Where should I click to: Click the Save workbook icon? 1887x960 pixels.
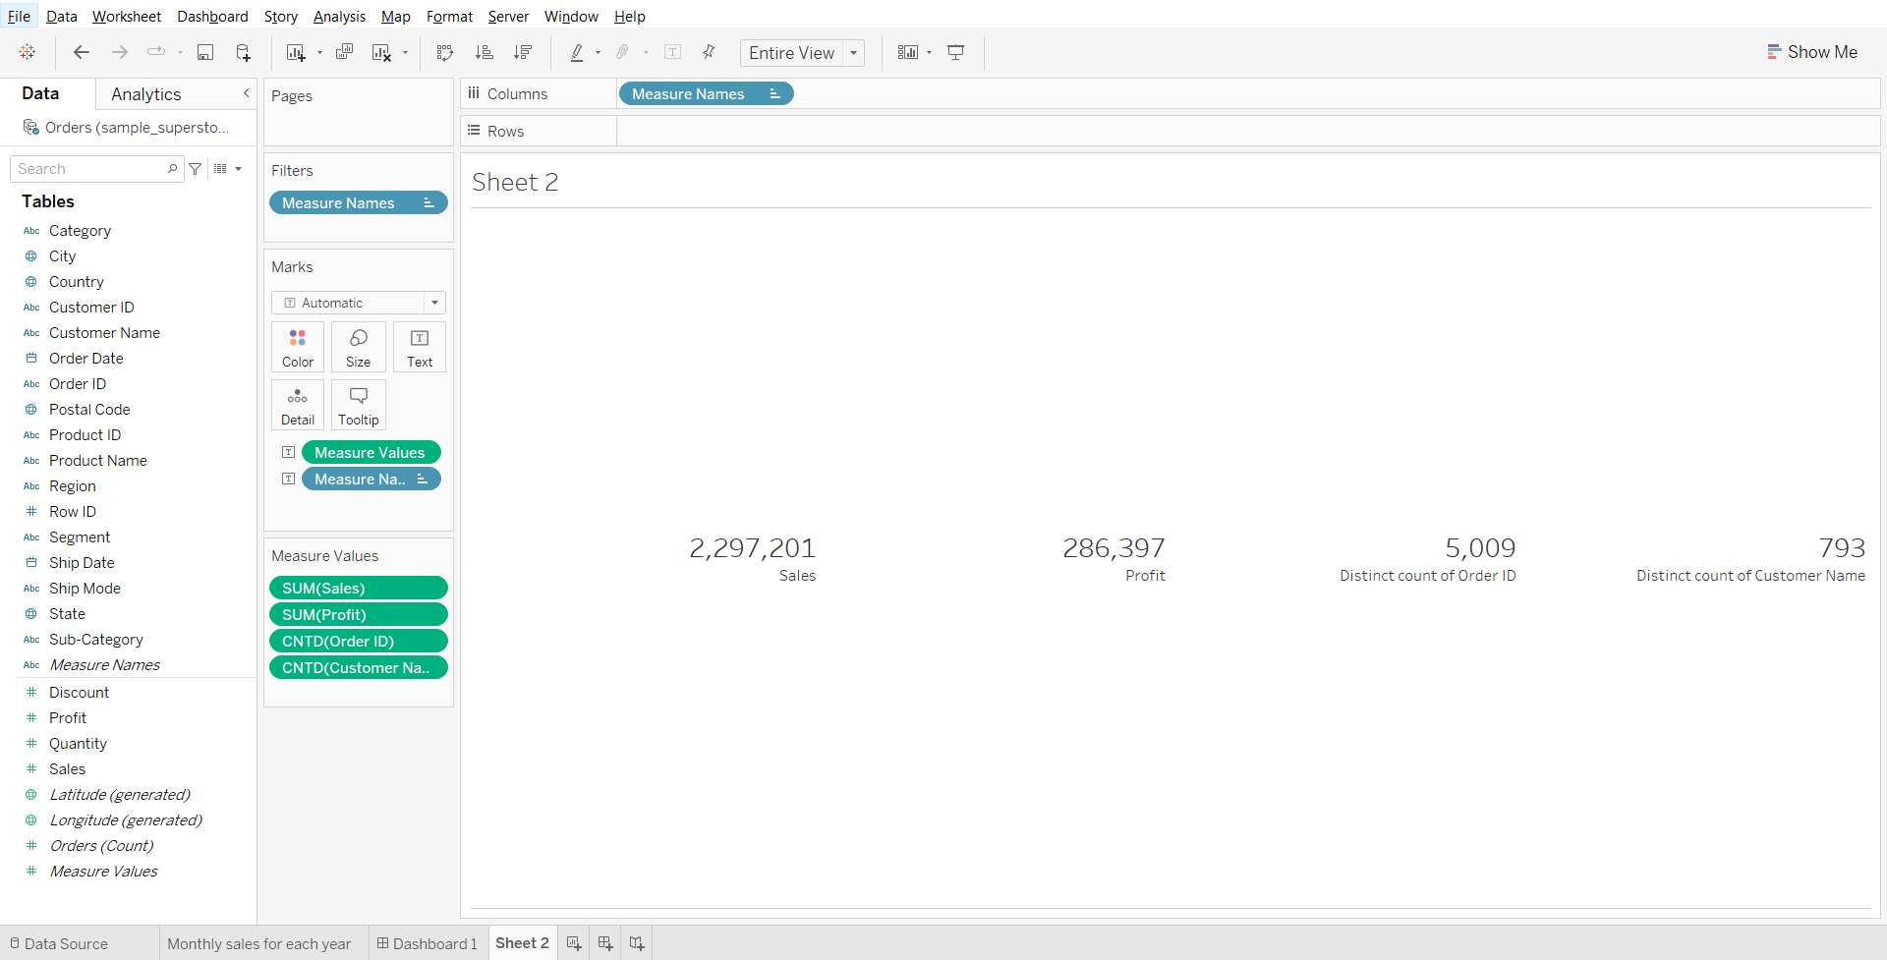pyautogui.click(x=205, y=53)
